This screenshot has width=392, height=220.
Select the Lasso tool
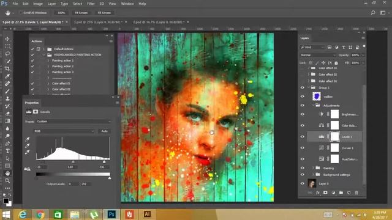pyautogui.click(x=7, y=54)
